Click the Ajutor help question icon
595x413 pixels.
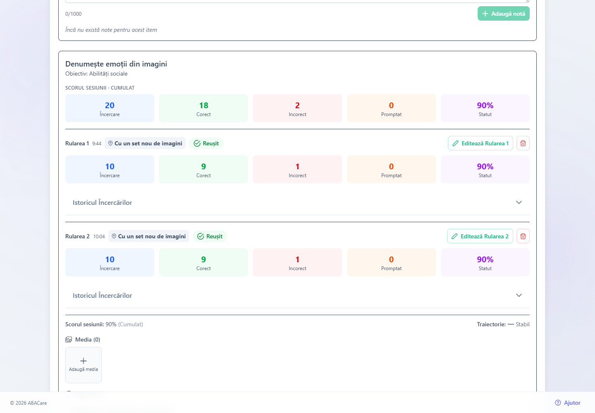click(x=558, y=403)
